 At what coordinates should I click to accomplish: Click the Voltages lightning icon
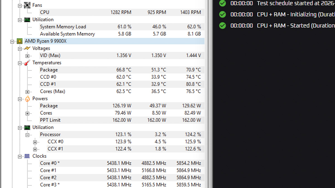point(27,48)
